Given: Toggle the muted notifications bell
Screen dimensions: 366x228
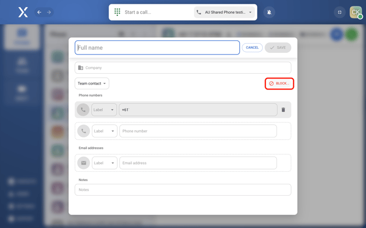Looking at the screenshot, I should [x=269, y=13].
